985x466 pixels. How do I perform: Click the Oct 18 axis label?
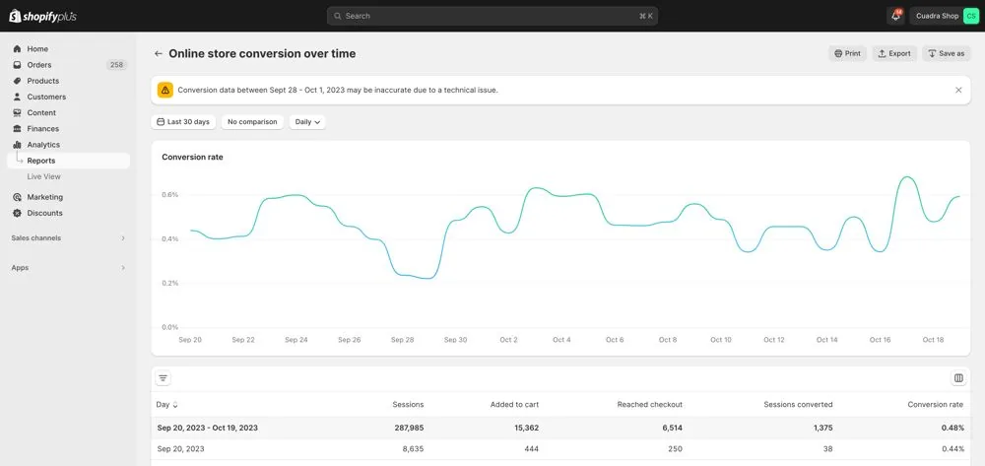933,340
